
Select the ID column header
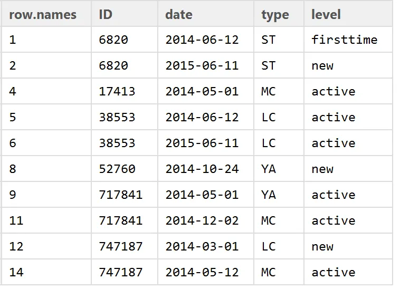[125, 14]
